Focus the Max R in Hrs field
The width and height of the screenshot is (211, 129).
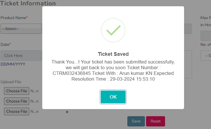(x=206, y=36)
